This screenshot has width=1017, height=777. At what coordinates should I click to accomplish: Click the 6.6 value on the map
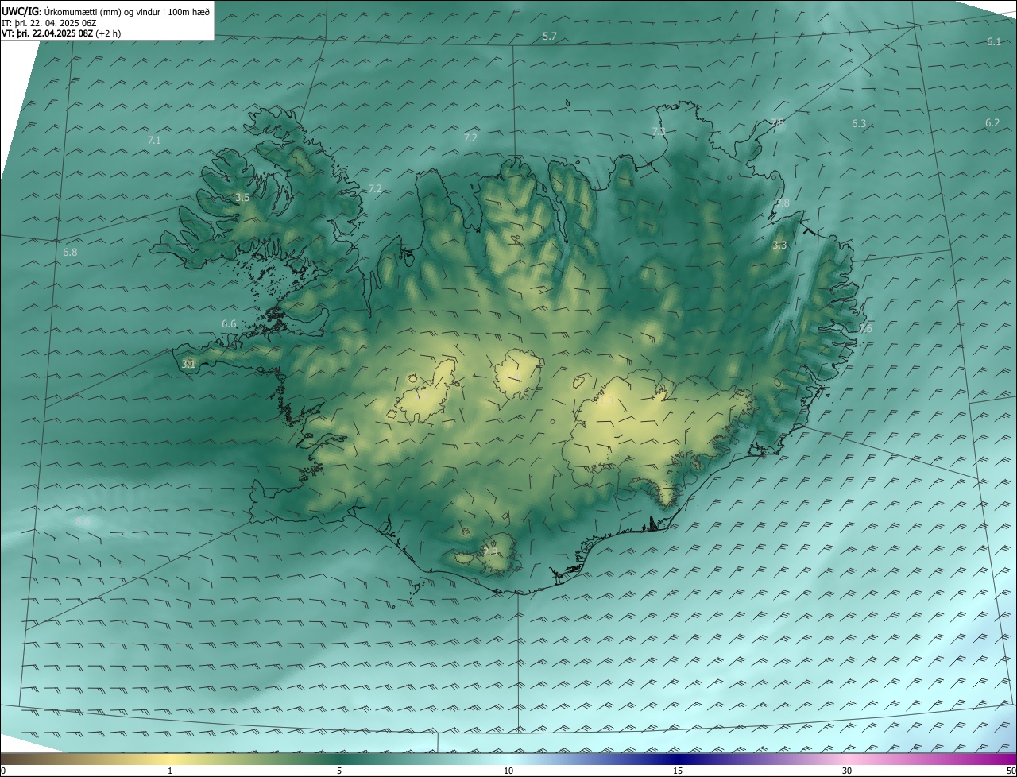point(229,323)
